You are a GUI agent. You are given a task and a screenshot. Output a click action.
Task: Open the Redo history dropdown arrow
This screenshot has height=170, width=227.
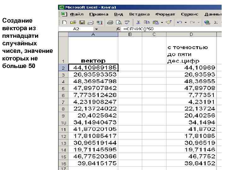[x=199, y=23]
